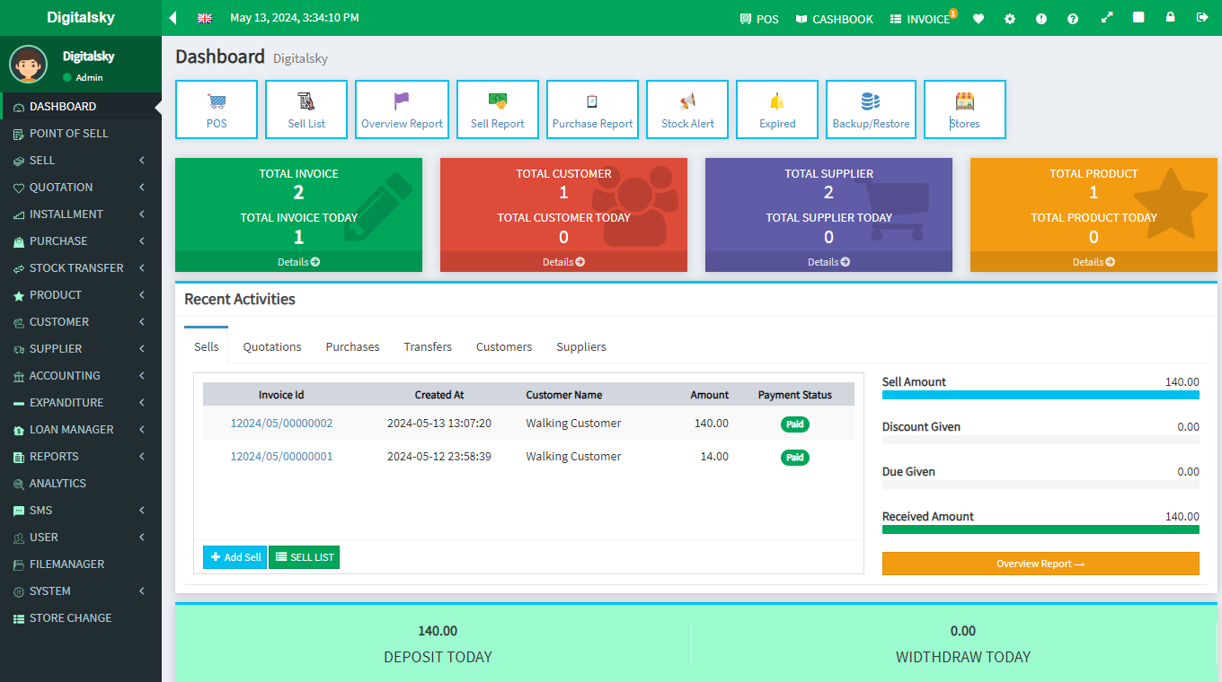Open the heart favorites icon in header

click(x=978, y=19)
